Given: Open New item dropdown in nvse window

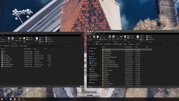Looking at the screenshot, I should click(x=30, y=38).
